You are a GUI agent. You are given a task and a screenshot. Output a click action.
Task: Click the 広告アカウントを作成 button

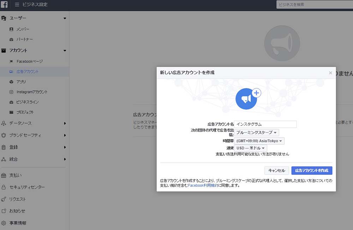pos(312,171)
